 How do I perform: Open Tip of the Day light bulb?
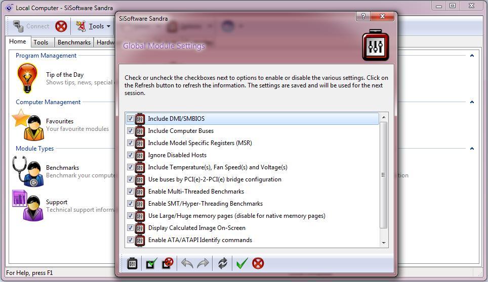click(27, 78)
